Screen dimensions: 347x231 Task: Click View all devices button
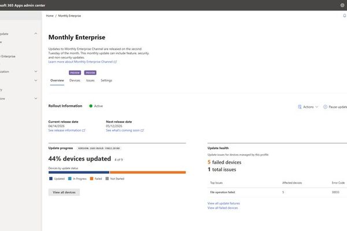click(64, 192)
